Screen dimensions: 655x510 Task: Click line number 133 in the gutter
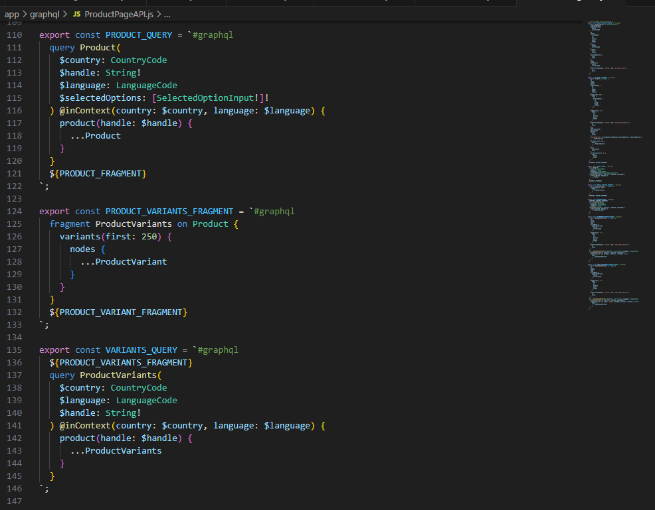tap(14, 325)
